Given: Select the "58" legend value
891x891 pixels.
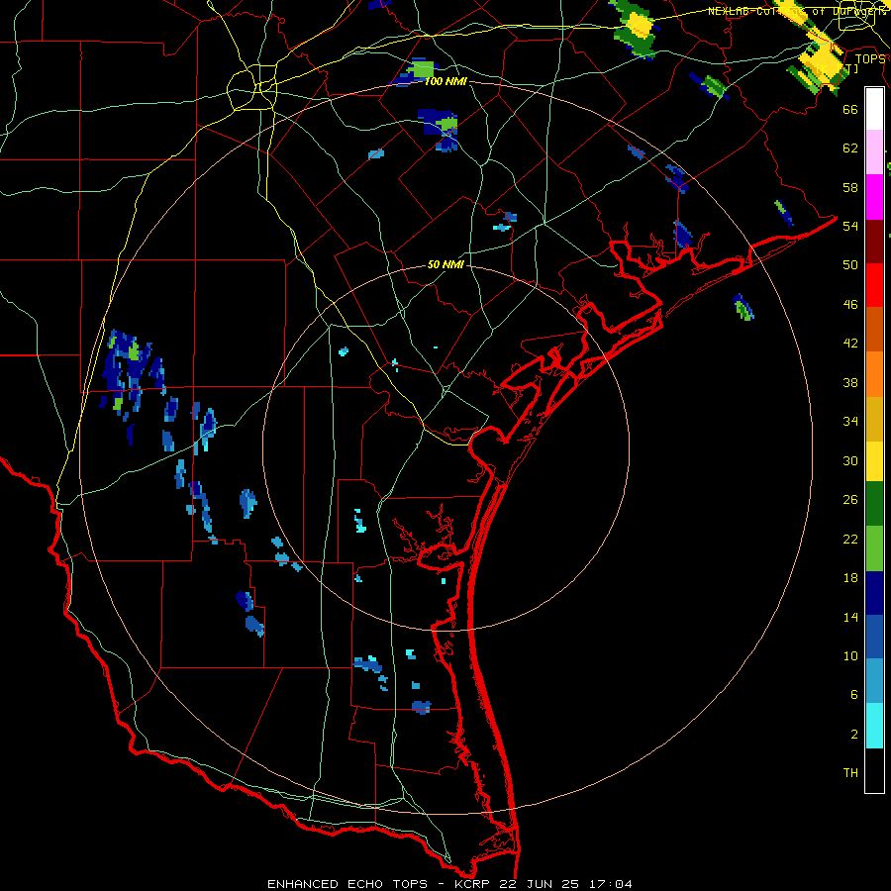Looking at the screenshot, I should [x=850, y=187].
